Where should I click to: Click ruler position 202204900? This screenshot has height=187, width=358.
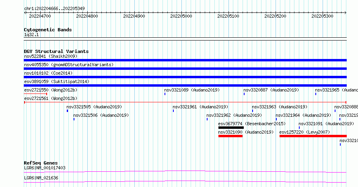pos(134,16)
